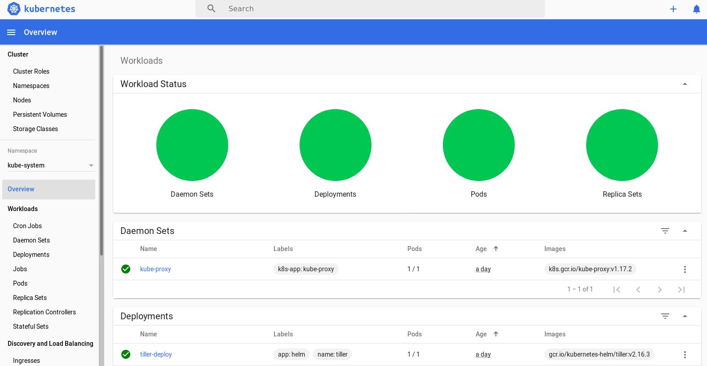The height and width of the screenshot is (366, 707).
Task: Open kube-proxy row actions menu
Action: 685,269
